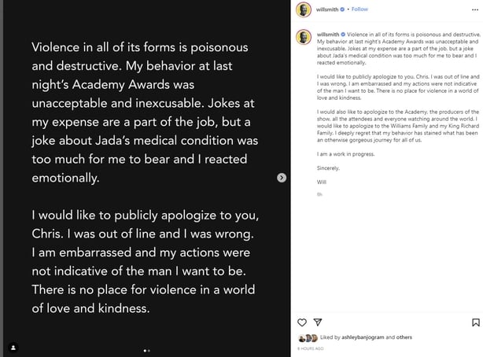Image resolution: width=483 pixels, height=357 pixels.
Task: Open willsmith profile picture in the header
Action: 304,9
